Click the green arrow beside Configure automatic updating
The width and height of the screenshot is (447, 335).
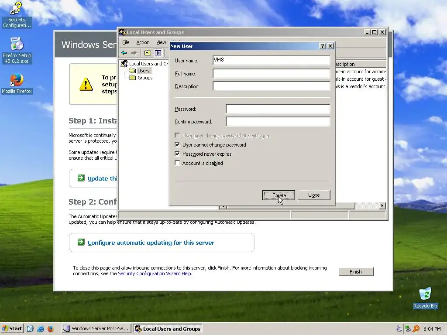(x=81, y=242)
